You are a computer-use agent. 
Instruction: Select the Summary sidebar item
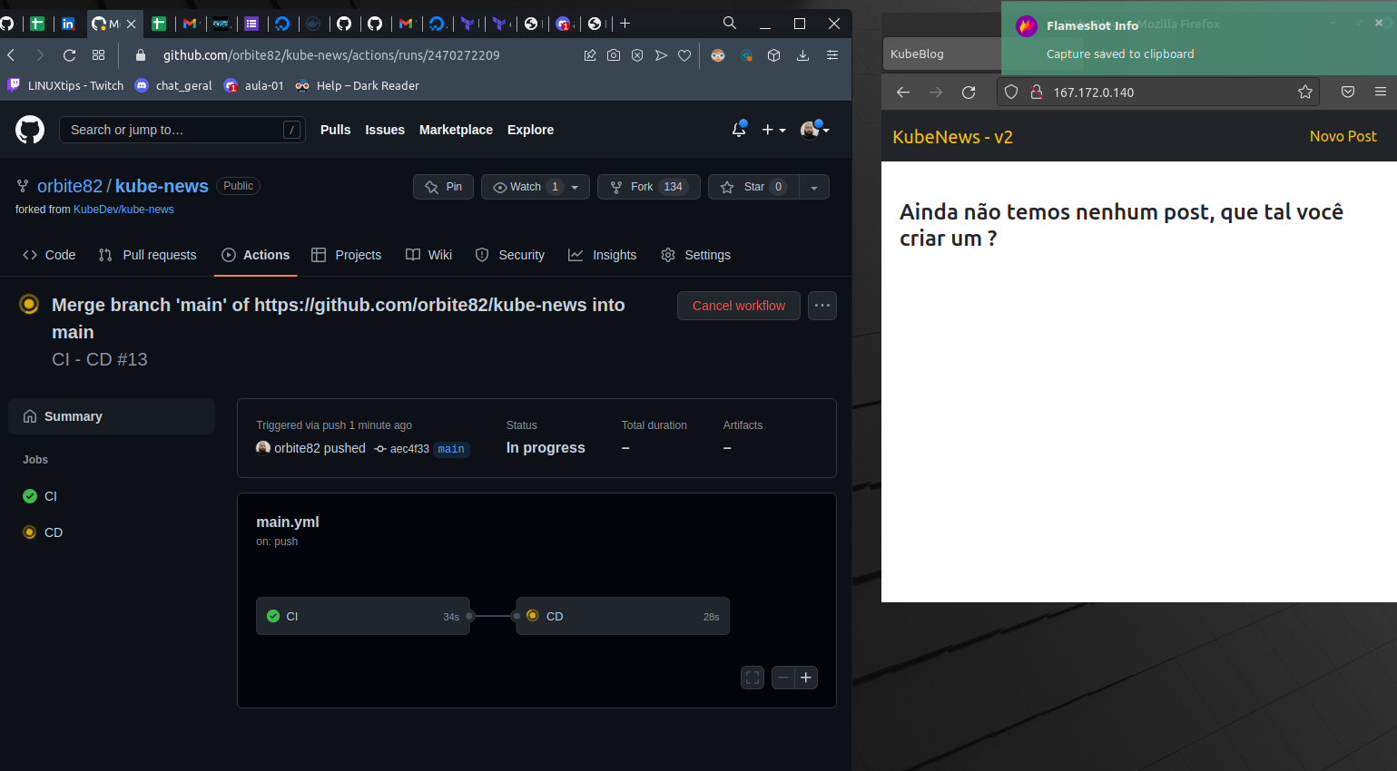pyautogui.click(x=112, y=416)
